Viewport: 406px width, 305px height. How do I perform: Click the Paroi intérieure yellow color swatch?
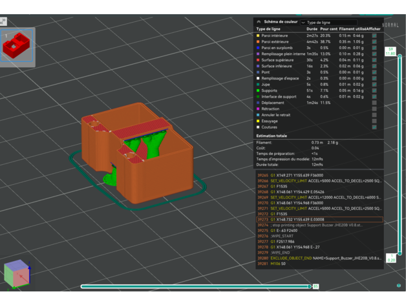coord(259,36)
